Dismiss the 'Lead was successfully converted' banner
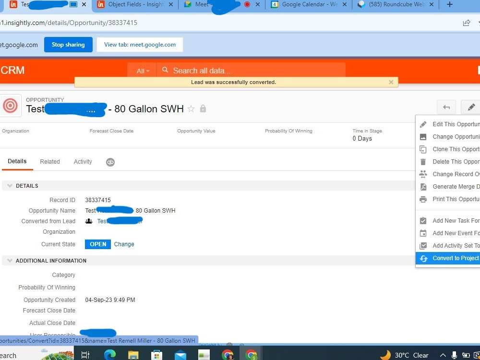This screenshot has width=480, height=360. click(391, 82)
